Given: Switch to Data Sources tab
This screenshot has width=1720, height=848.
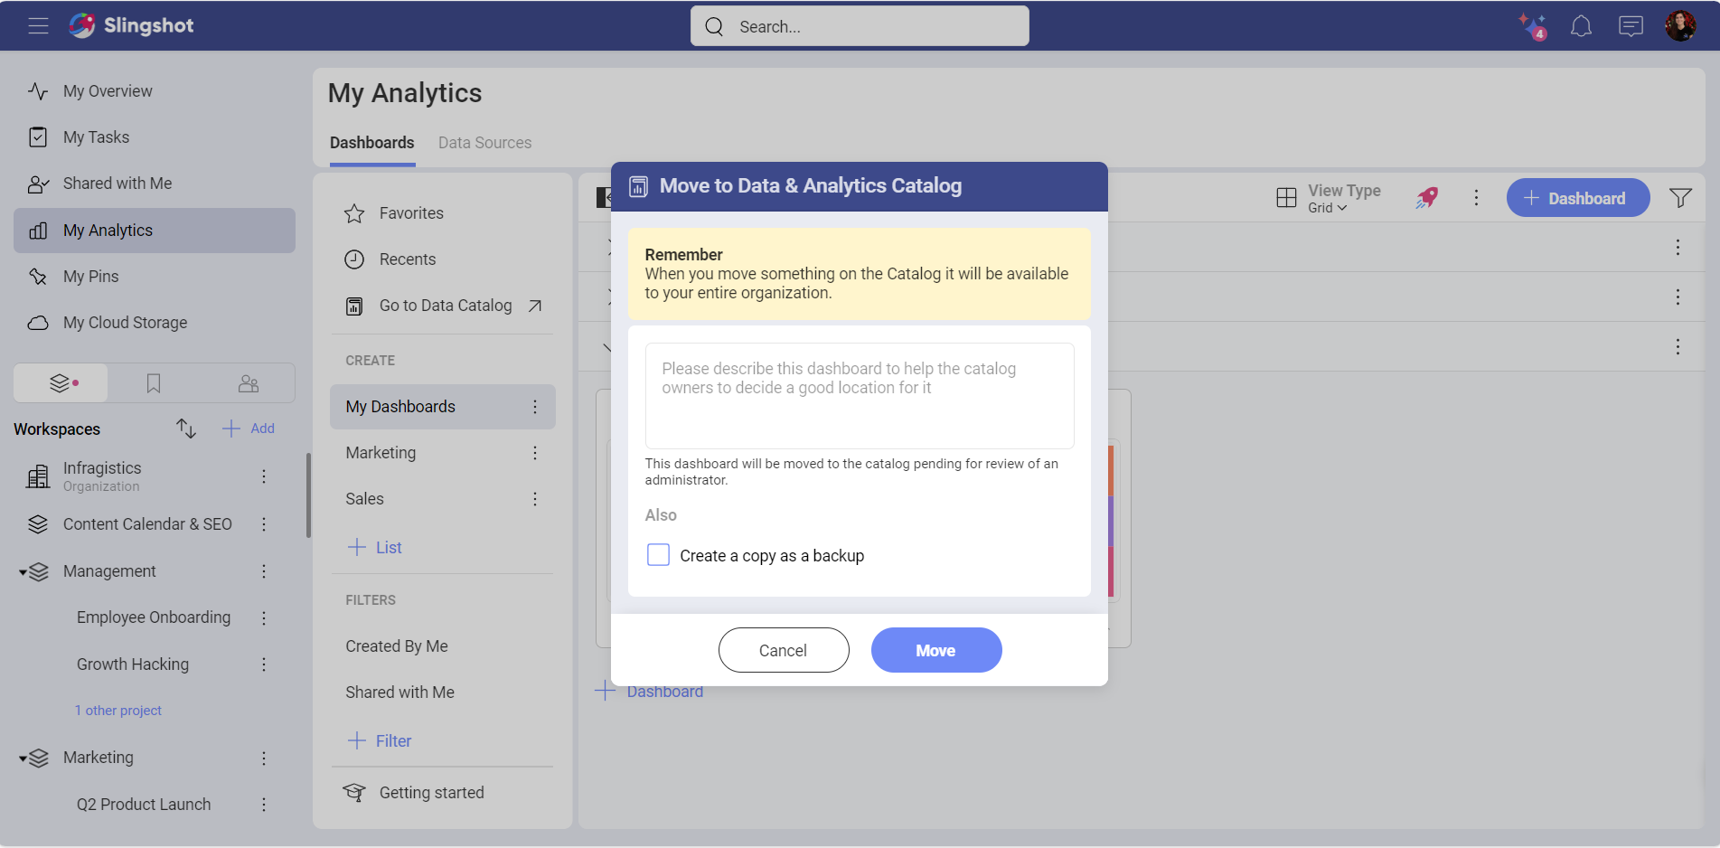Looking at the screenshot, I should click(484, 143).
